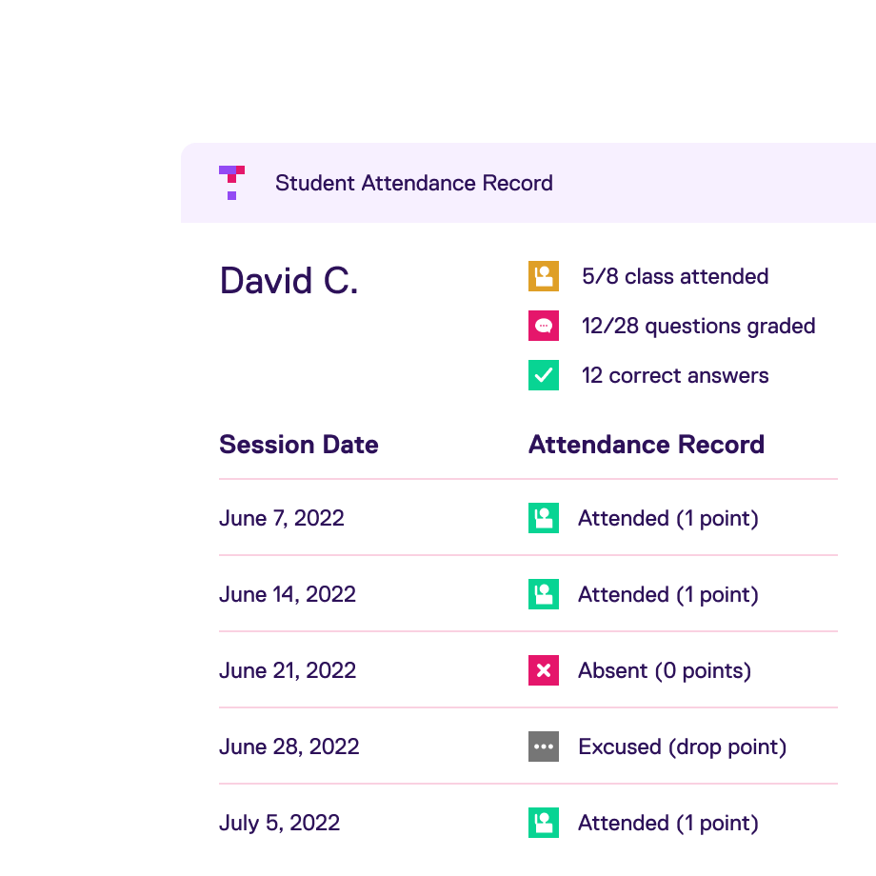Click the green checkmark correct answers icon
Screen dimensions: 876x876
543,375
